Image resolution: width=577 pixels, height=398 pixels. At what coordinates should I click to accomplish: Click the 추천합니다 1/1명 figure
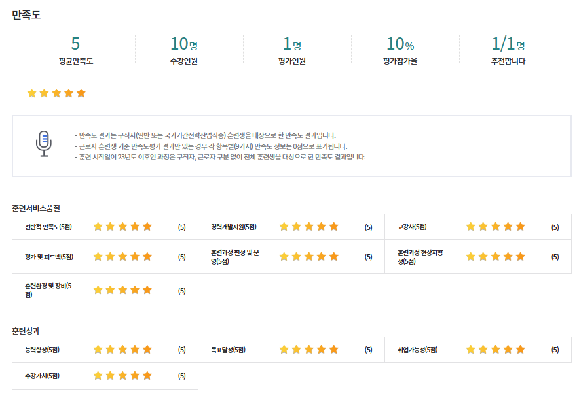pyautogui.click(x=508, y=44)
